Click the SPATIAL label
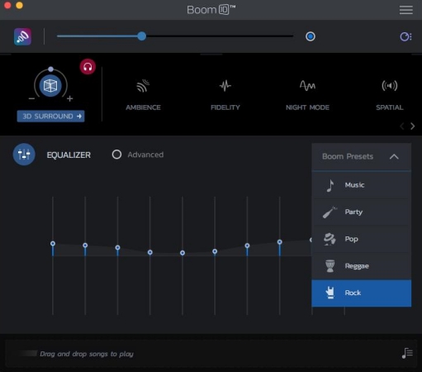422x372 pixels. [x=390, y=107]
